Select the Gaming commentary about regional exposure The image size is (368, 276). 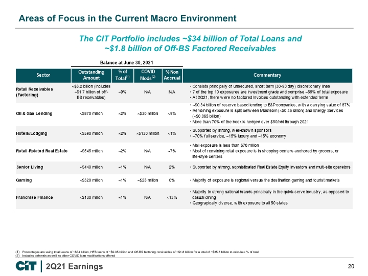(x=265, y=180)
